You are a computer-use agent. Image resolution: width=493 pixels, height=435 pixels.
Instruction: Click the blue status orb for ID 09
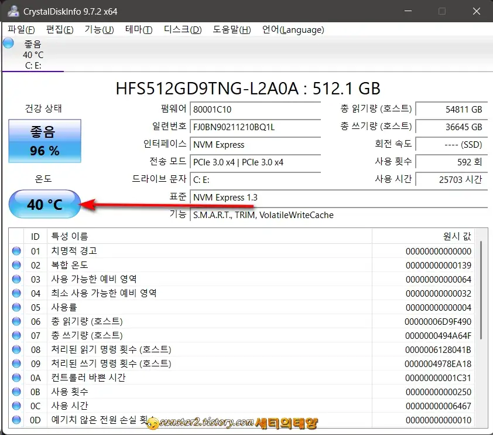coord(16,363)
